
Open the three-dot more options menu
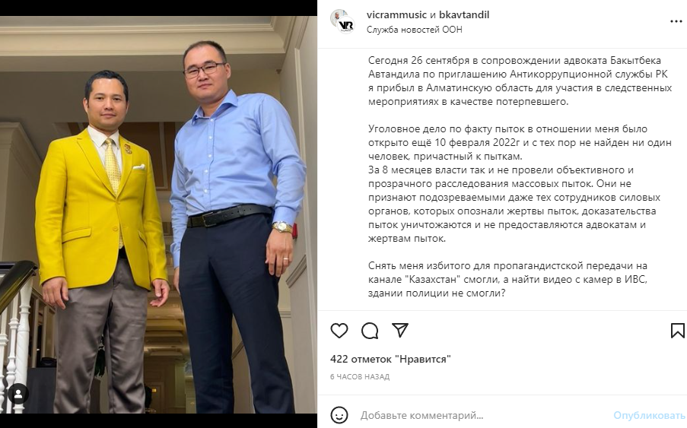tap(676, 21)
